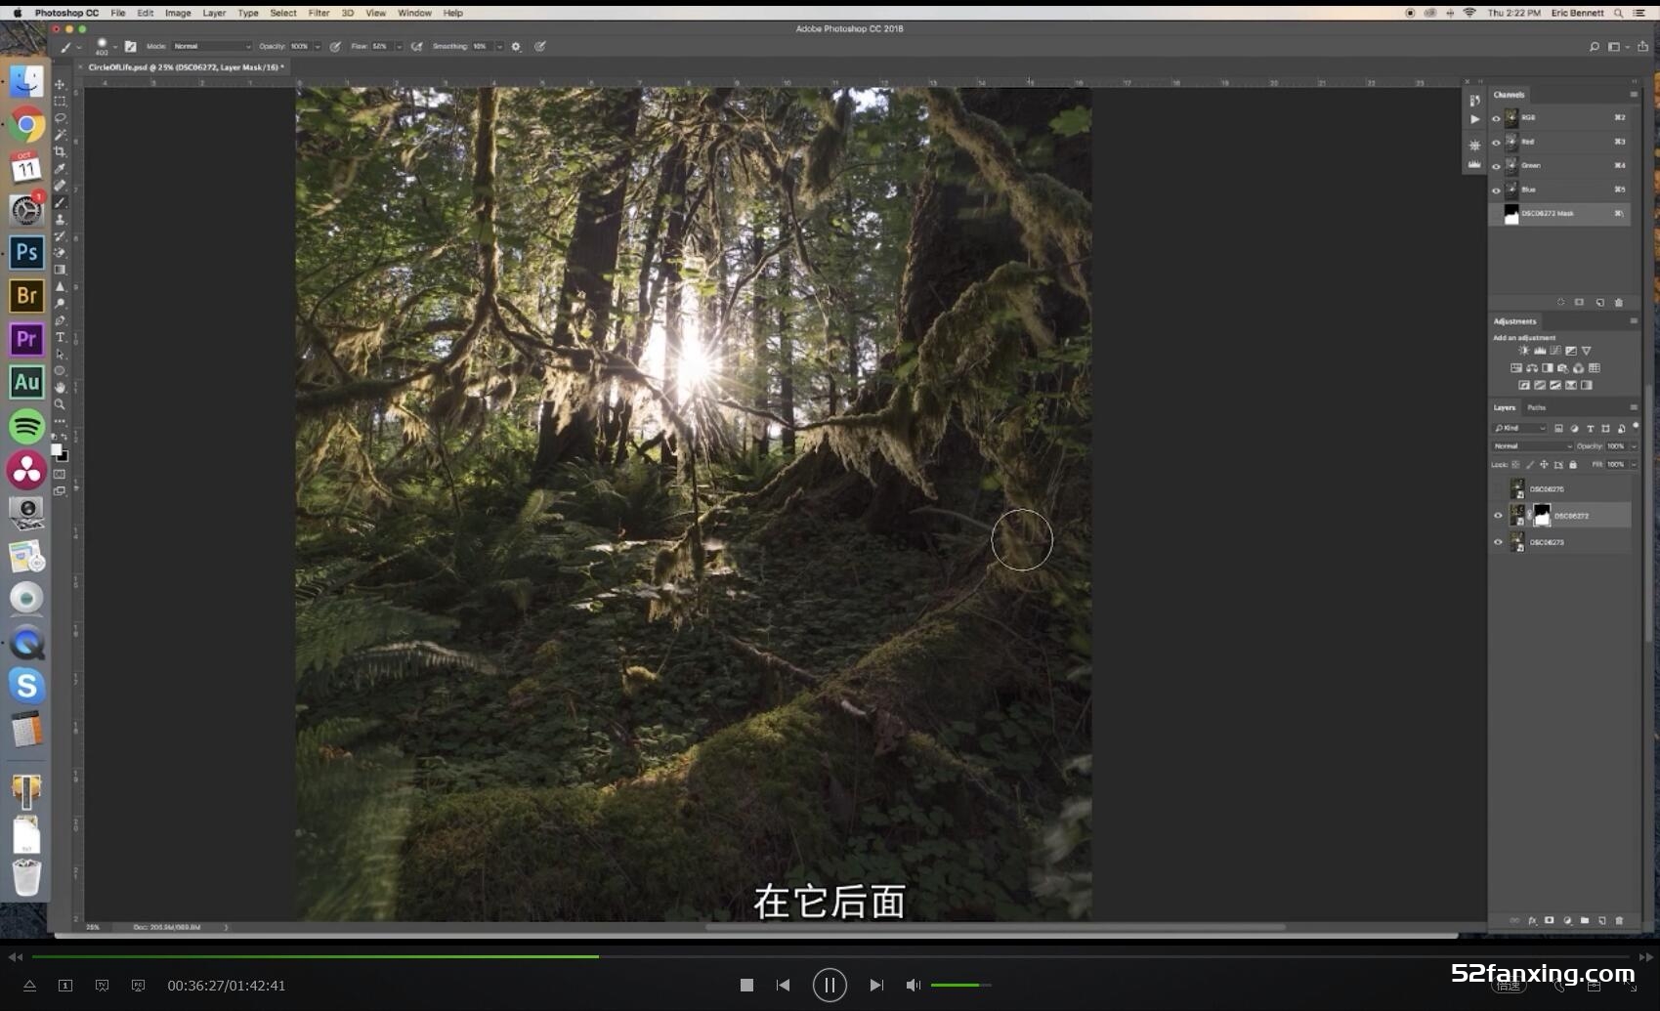Image resolution: width=1660 pixels, height=1011 pixels.
Task: Add a Brightness/Contrast adjustment
Action: [1523, 351]
